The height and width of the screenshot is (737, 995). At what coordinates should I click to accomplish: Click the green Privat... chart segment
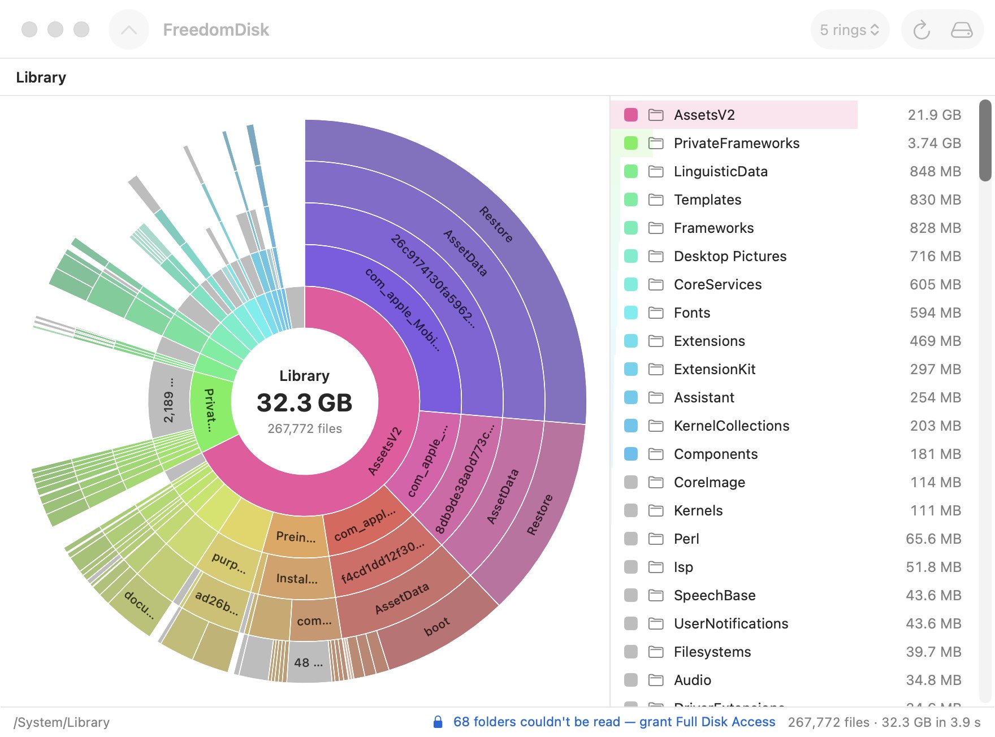[210, 410]
